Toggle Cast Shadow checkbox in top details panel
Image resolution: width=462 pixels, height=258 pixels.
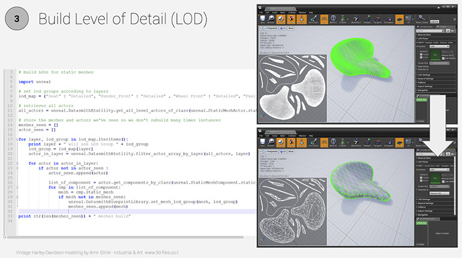click(x=442, y=59)
